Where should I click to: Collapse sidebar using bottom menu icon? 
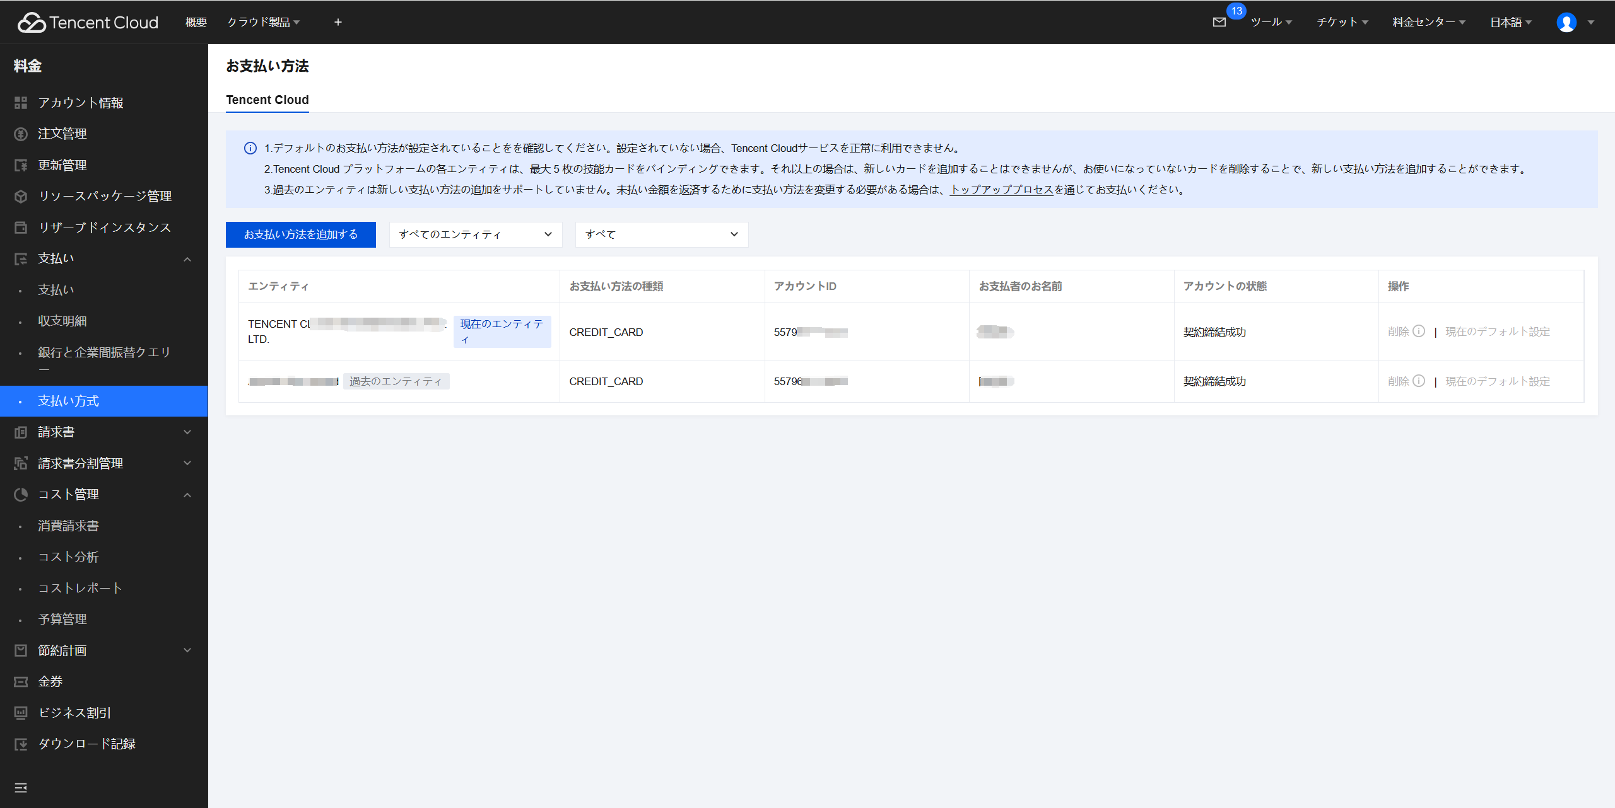21,788
